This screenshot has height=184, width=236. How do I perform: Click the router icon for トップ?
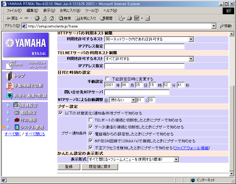[x=10, y=76]
